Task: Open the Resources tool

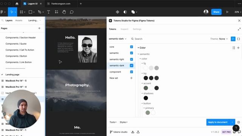Action: coord(56,12)
